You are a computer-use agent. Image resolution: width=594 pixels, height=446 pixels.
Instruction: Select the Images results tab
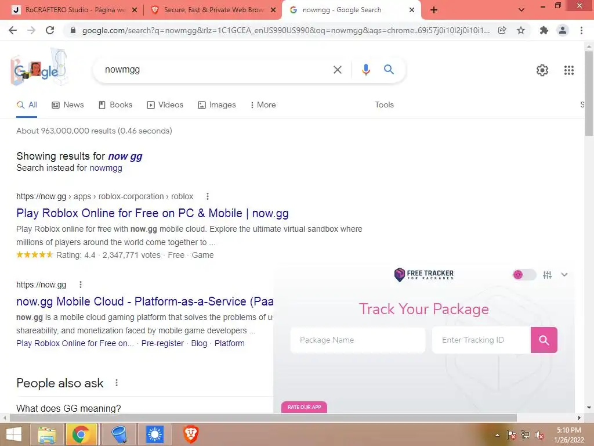(217, 105)
